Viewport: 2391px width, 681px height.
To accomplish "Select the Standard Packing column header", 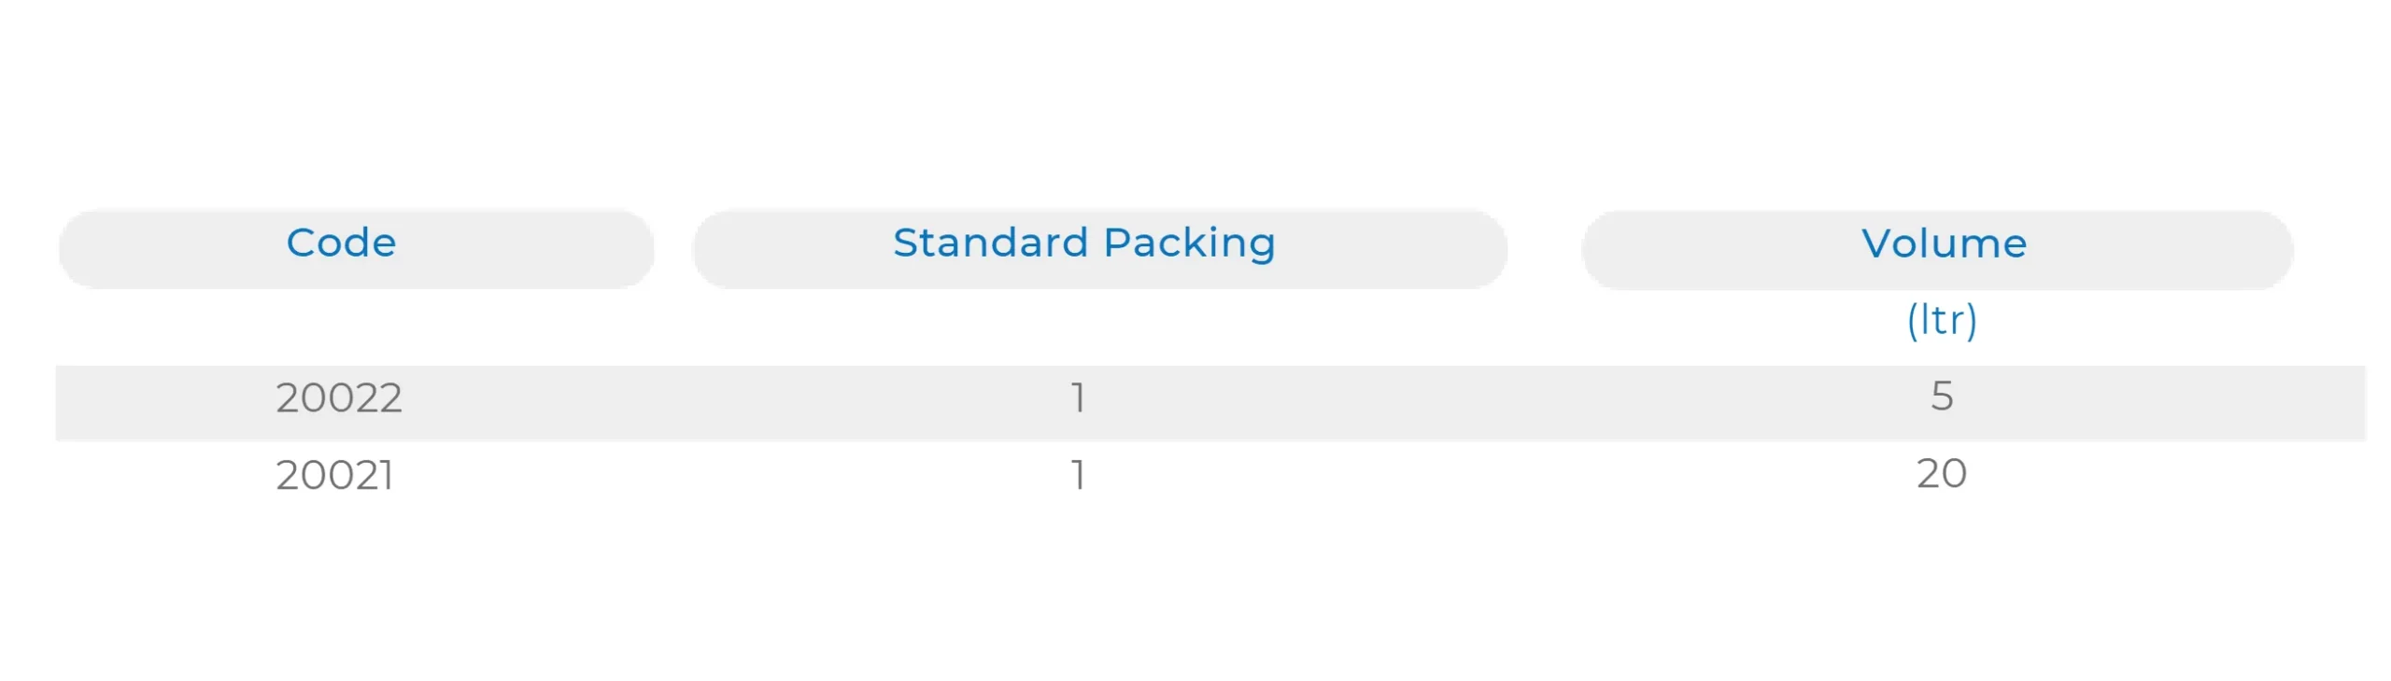I will coord(1083,243).
